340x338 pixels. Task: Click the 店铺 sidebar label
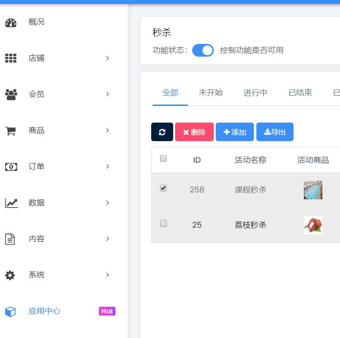coord(36,58)
